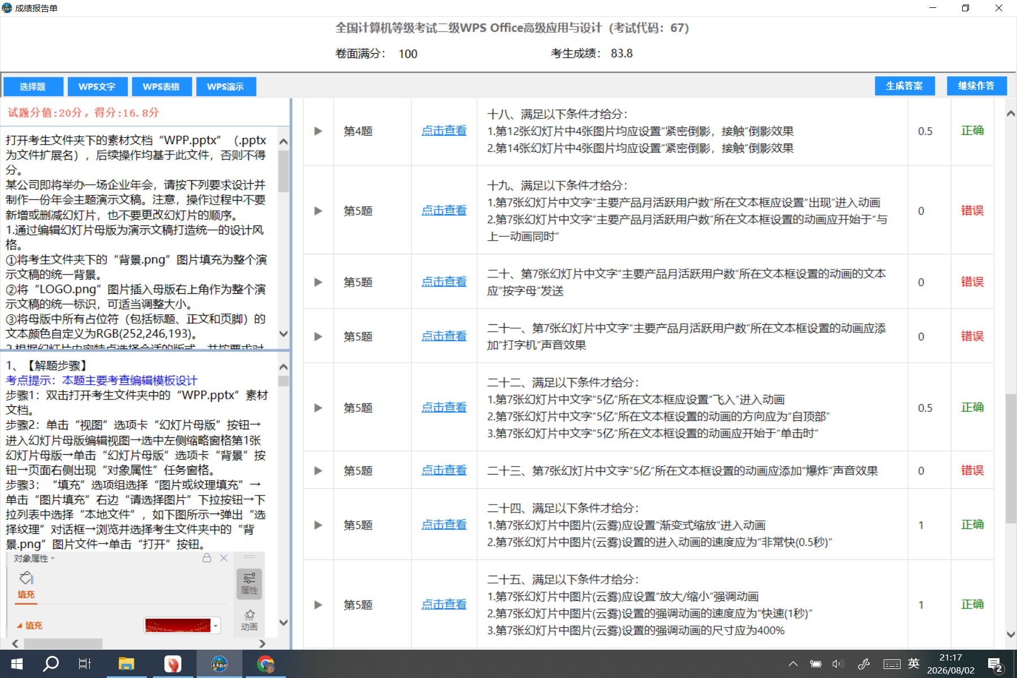Go to the WPS演示 tab
This screenshot has width=1017, height=678.
pos(226,86)
